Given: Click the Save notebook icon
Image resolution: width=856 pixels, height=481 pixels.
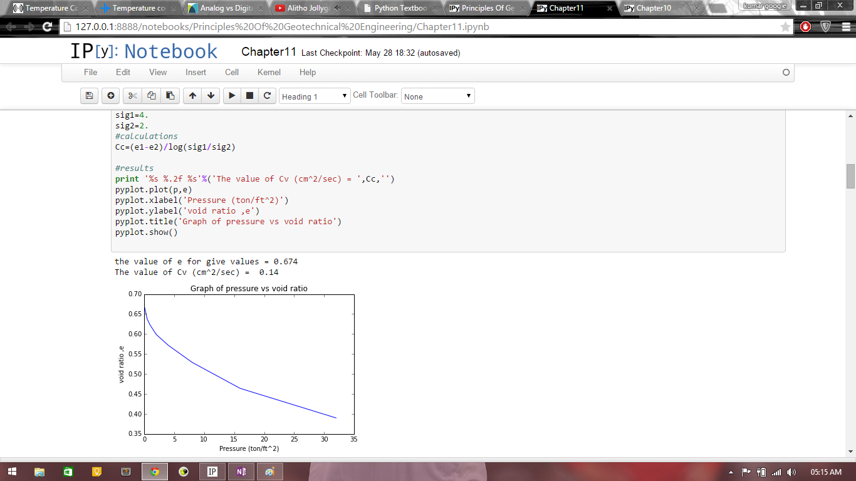Looking at the screenshot, I should 89,96.
